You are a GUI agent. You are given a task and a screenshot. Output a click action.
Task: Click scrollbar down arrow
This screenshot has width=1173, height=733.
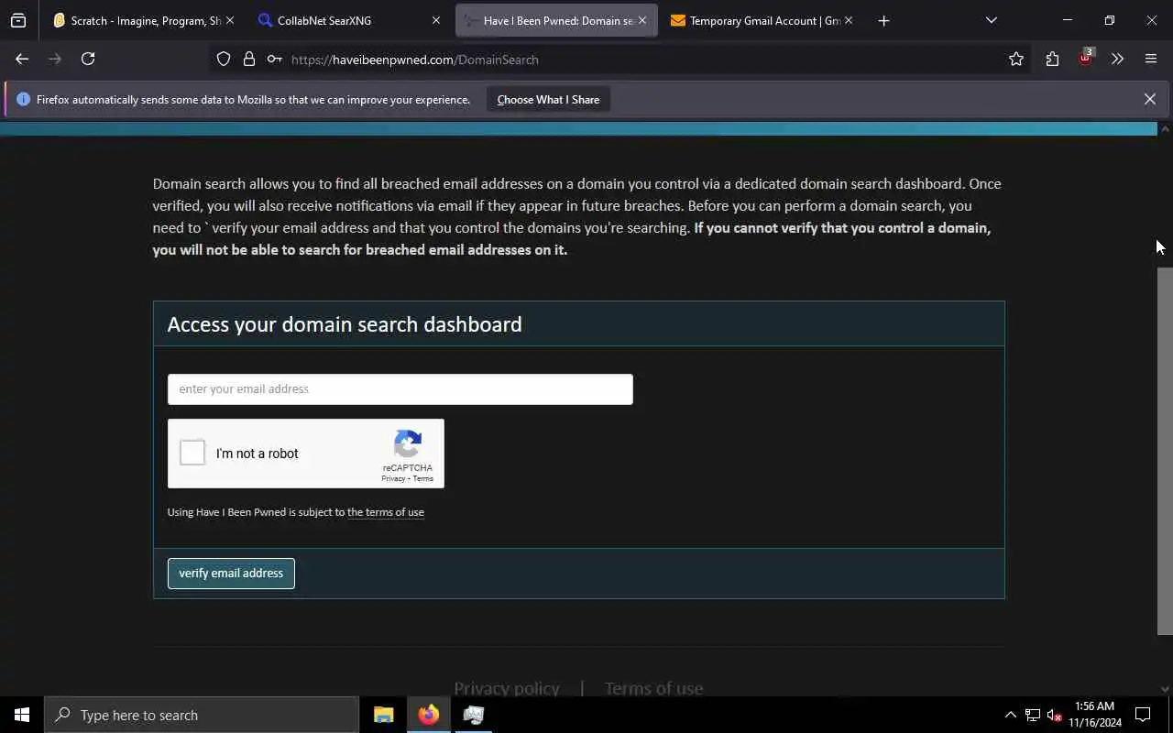point(1165,689)
